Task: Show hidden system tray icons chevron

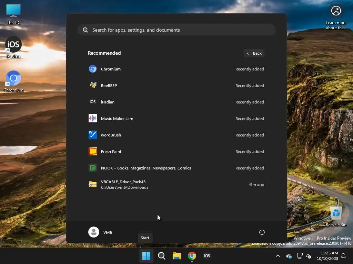Action: pyautogui.click(x=278, y=256)
